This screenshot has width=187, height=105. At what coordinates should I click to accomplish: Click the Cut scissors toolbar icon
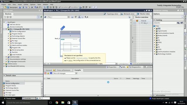[x=23, y=7]
